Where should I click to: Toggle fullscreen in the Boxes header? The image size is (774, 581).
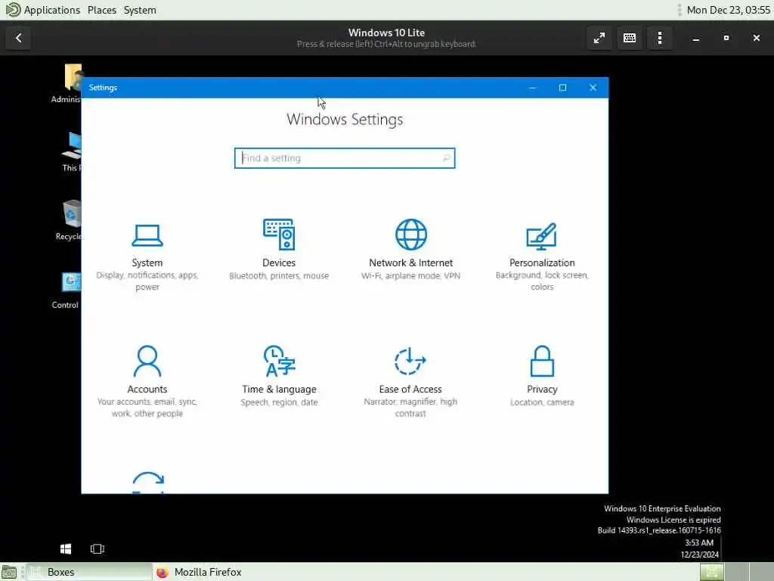tap(599, 38)
